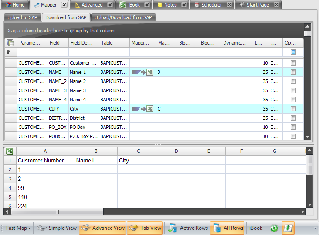This screenshot has height=235, width=319.
Task: Click the filter funnel icon in filter row
Action: point(8,52)
